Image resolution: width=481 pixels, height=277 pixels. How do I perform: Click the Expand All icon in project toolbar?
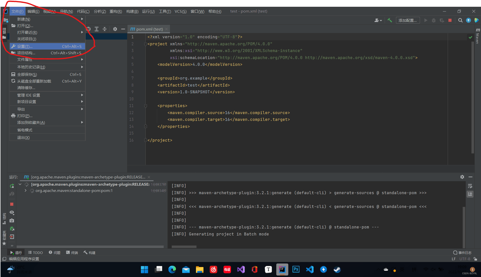[x=97, y=29]
